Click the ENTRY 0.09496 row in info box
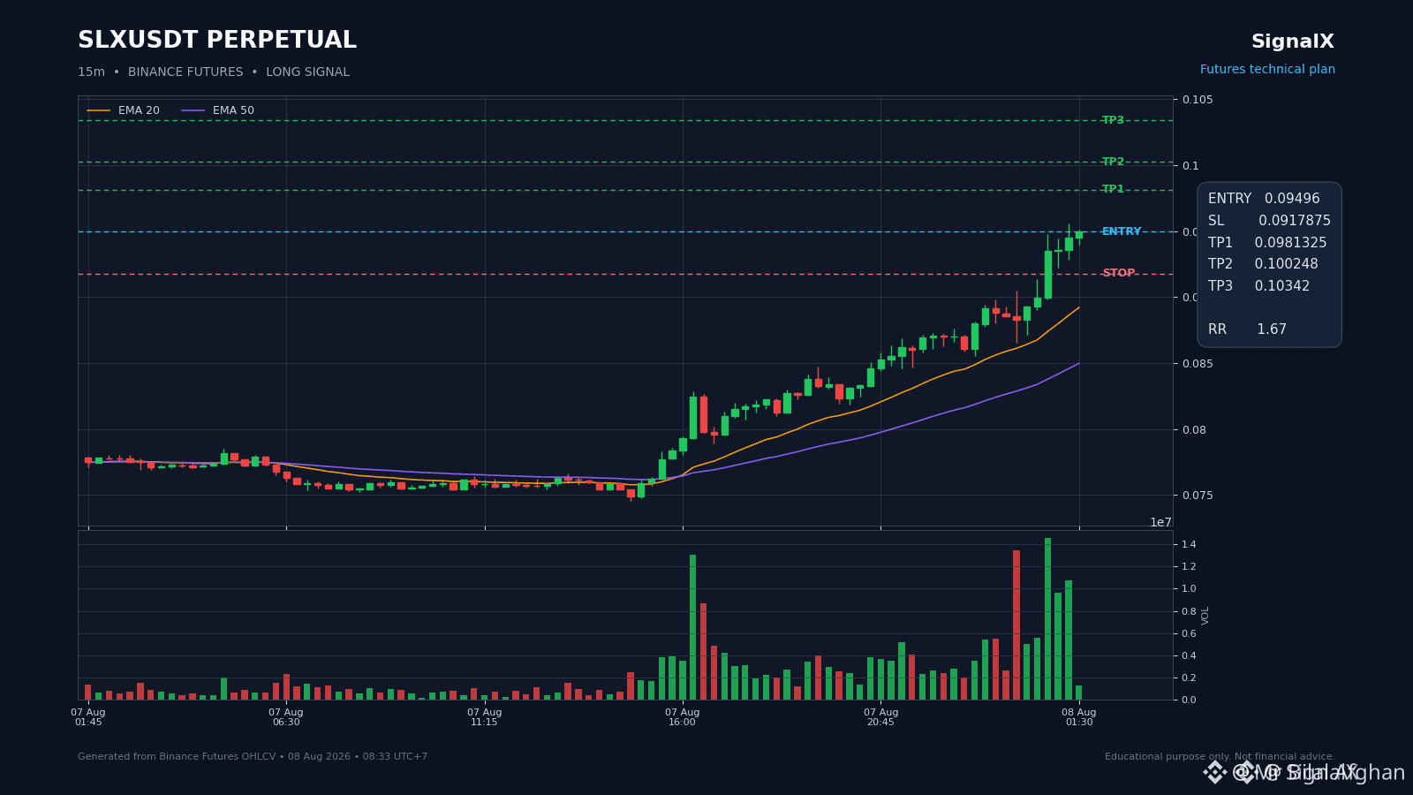This screenshot has height=795, width=1413. (1264, 199)
